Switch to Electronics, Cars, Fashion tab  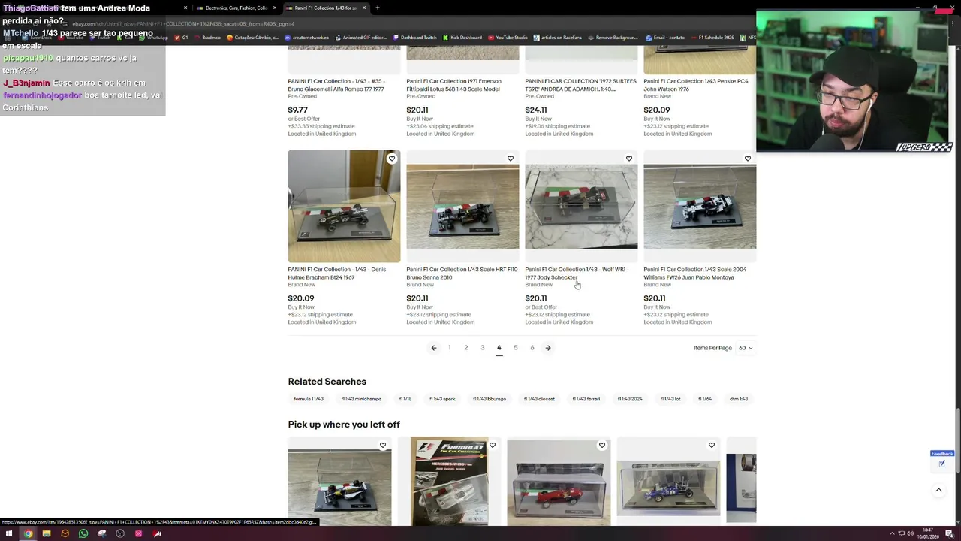pos(236,8)
